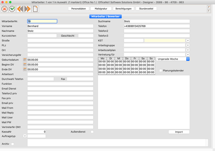The height and width of the screenshot is (151, 215).
Task: Click the yellow KST description field
Action: click(x=165, y=40)
